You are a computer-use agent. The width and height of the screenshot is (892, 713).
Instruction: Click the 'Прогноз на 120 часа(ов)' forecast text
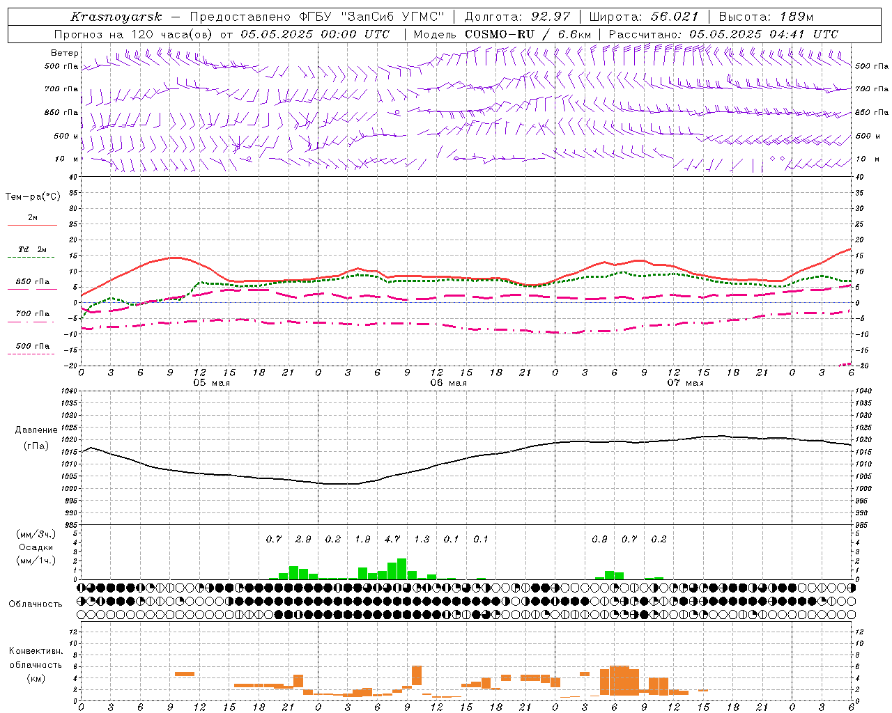[x=134, y=34]
